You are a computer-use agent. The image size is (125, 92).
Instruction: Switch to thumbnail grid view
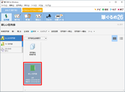(x=114, y=38)
